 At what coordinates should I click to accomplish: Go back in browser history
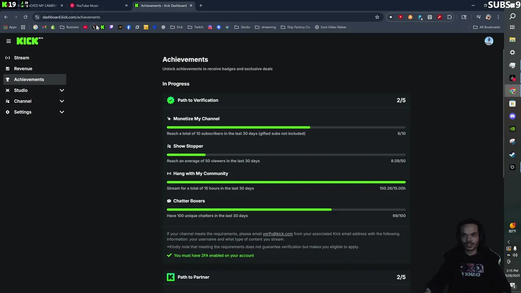(x=6, y=17)
